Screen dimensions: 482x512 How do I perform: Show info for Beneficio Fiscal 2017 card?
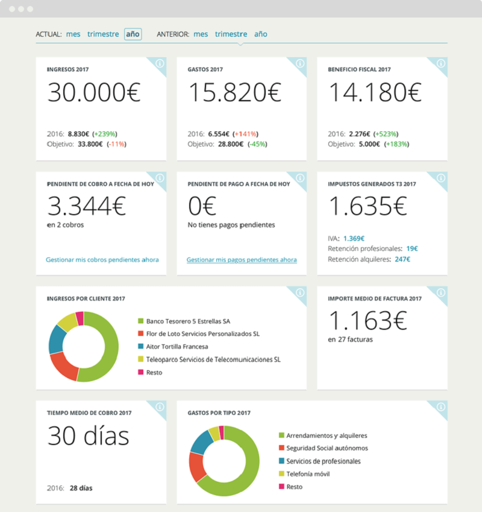440,63
